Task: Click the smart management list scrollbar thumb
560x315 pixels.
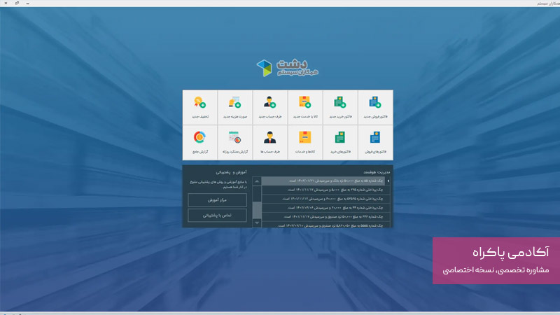Action: (257, 210)
